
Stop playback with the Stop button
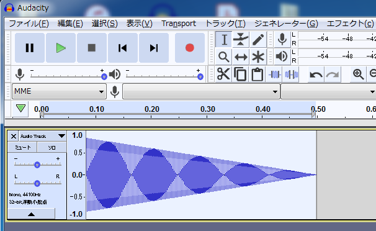click(92, 48)
